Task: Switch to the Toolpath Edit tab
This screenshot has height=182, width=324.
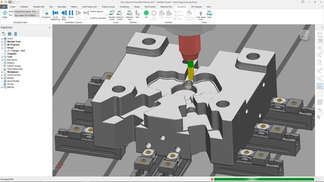Action: (x=38, y=7)
